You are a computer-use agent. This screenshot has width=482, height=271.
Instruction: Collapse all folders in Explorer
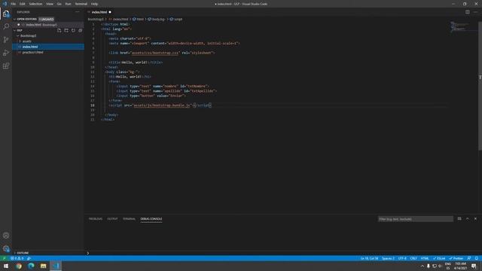coord(81,30)
